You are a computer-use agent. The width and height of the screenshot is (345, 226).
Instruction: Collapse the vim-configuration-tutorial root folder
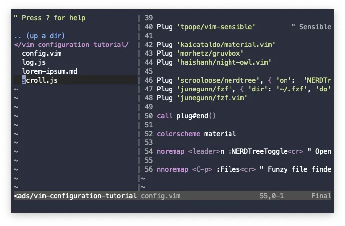(71, 45)
